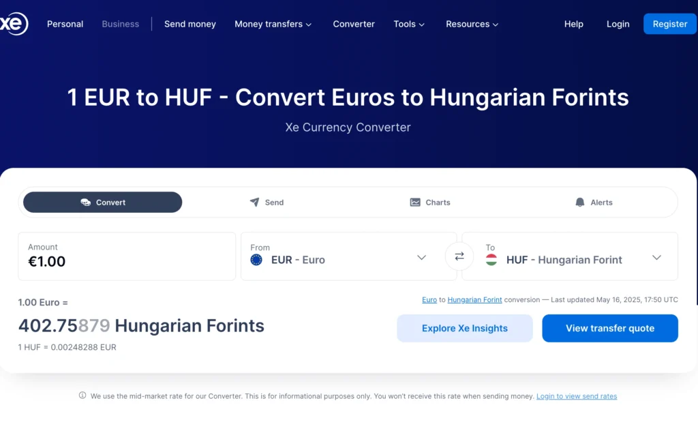Click the Alerts bell icon
The height and width of the screenshot is (448, 698).
tap(579, 202)
